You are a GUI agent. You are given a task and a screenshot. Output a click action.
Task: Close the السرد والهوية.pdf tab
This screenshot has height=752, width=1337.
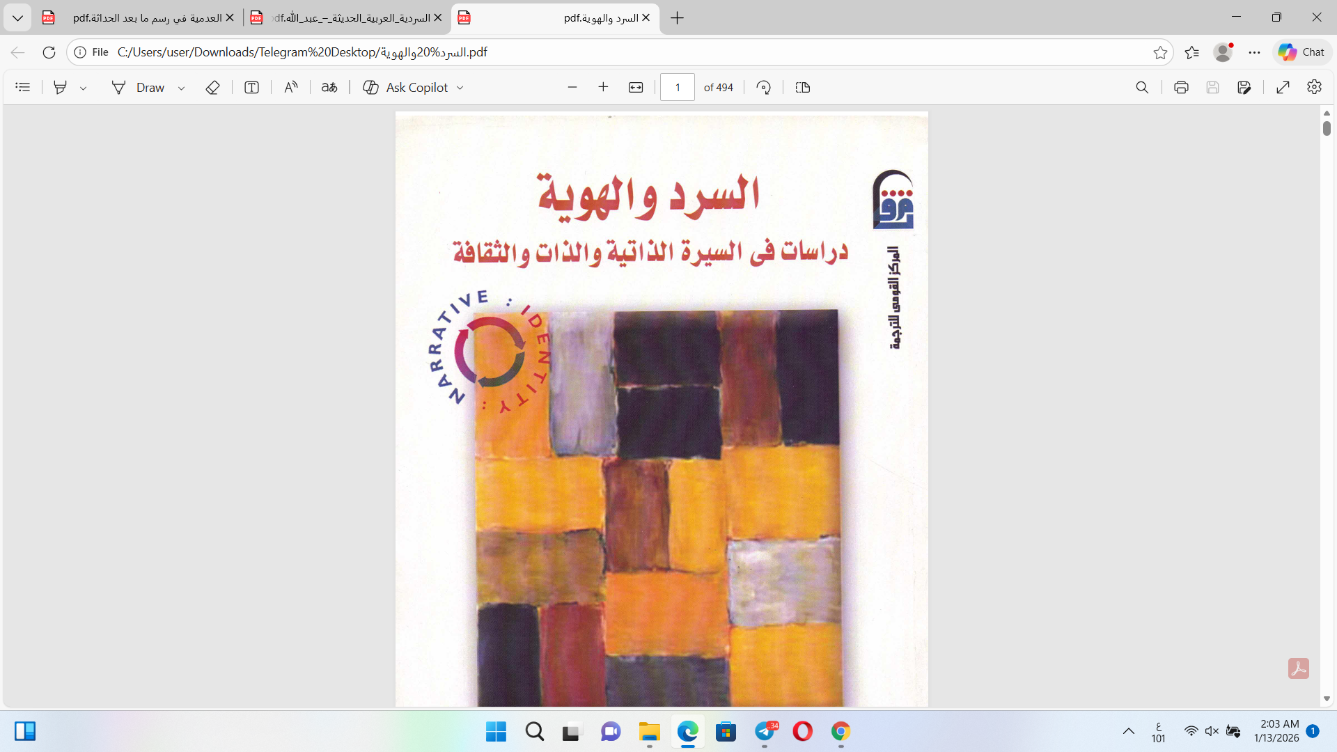[646, 17]
